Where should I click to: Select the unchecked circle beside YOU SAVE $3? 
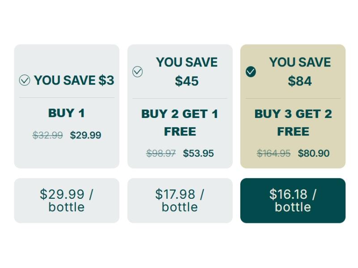[x=25, y=80]
